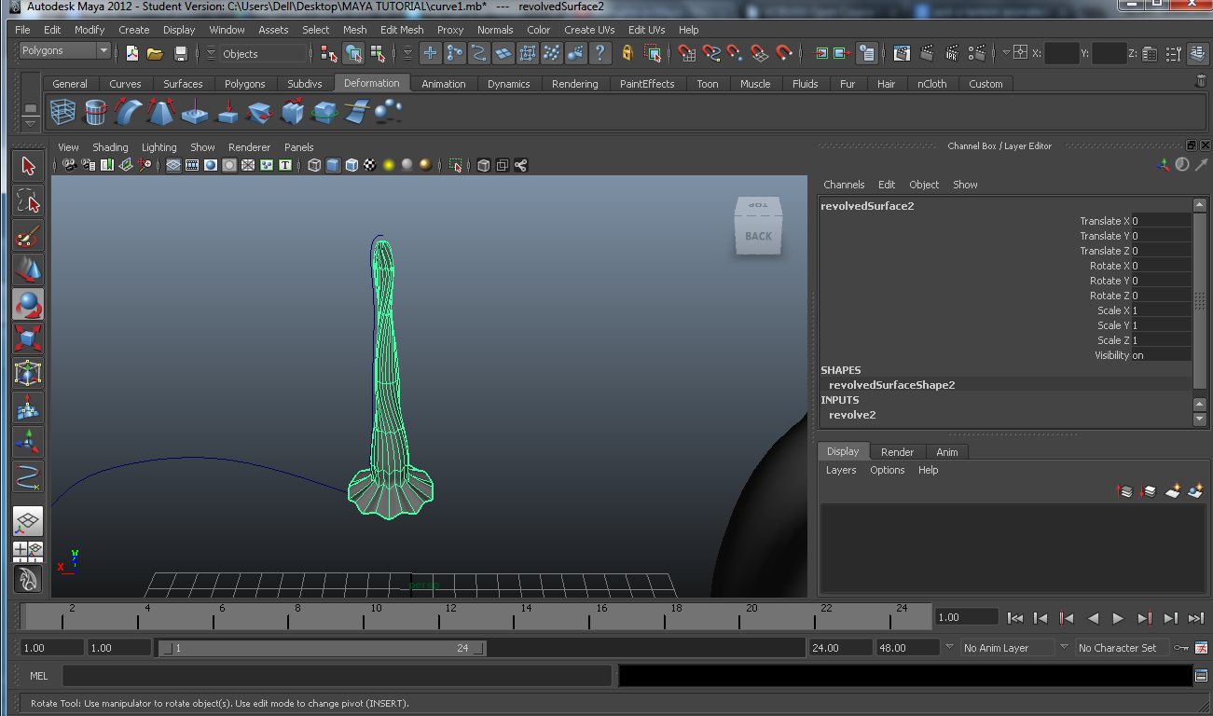The height and width of the screenshot is (716, 1213).
Task: Toggle the viewport grid display
Action: 173,165
